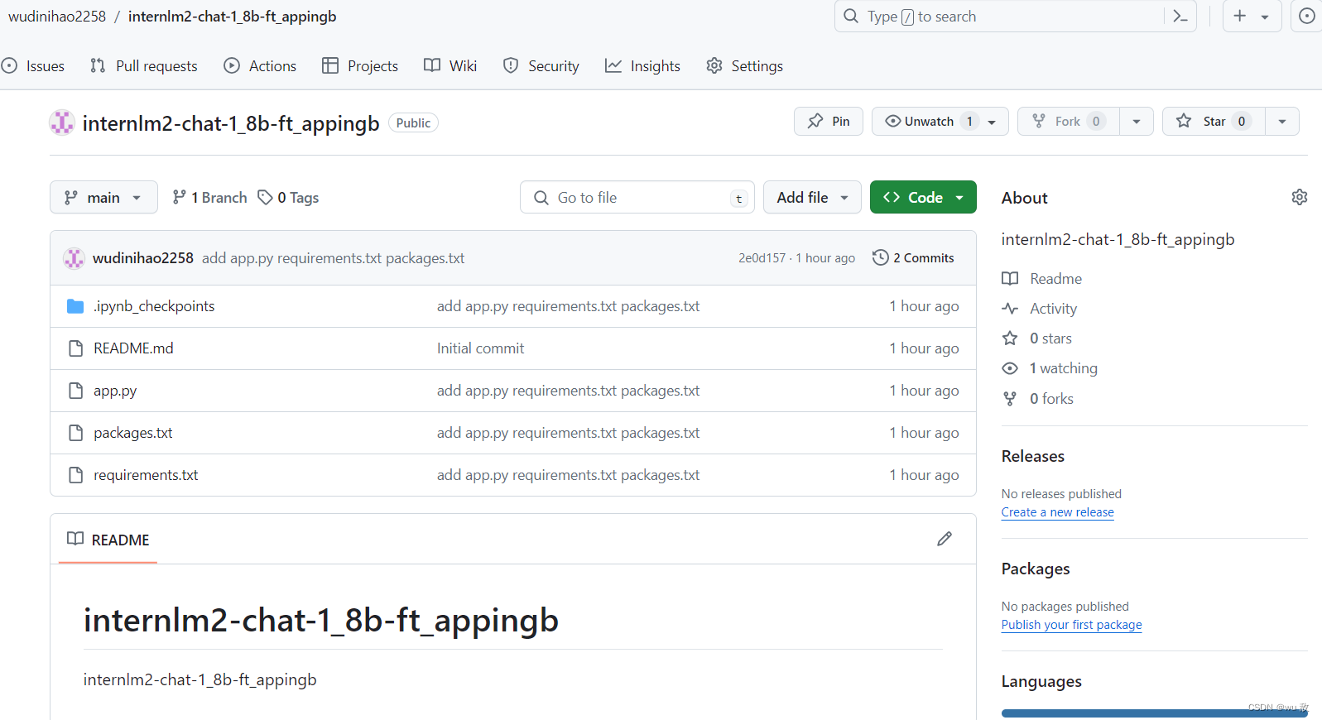Click Create a new release
Viewport: 1322px width, 720px height.
[x=1058, y=512]
